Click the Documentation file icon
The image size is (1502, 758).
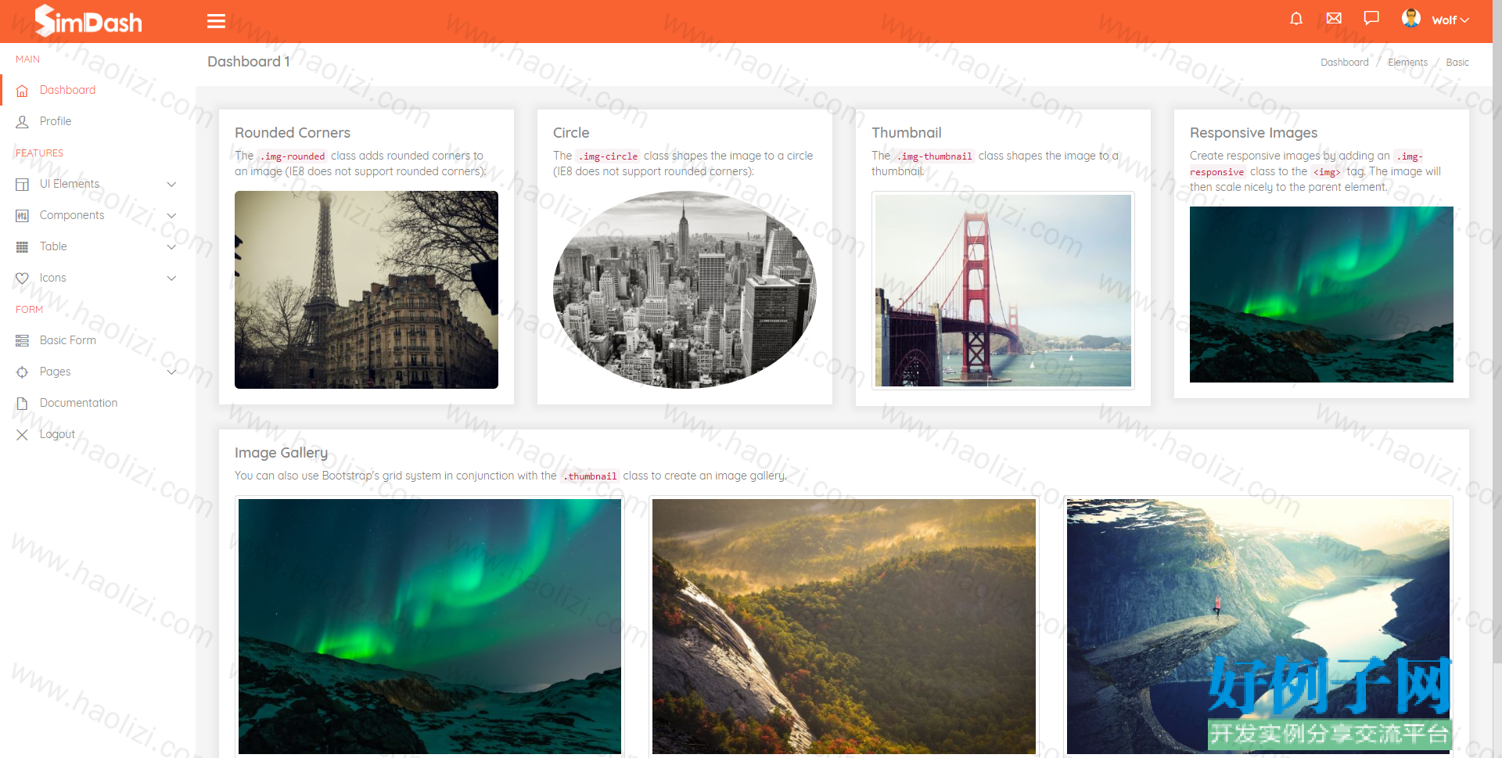click(x=22, y=404)
